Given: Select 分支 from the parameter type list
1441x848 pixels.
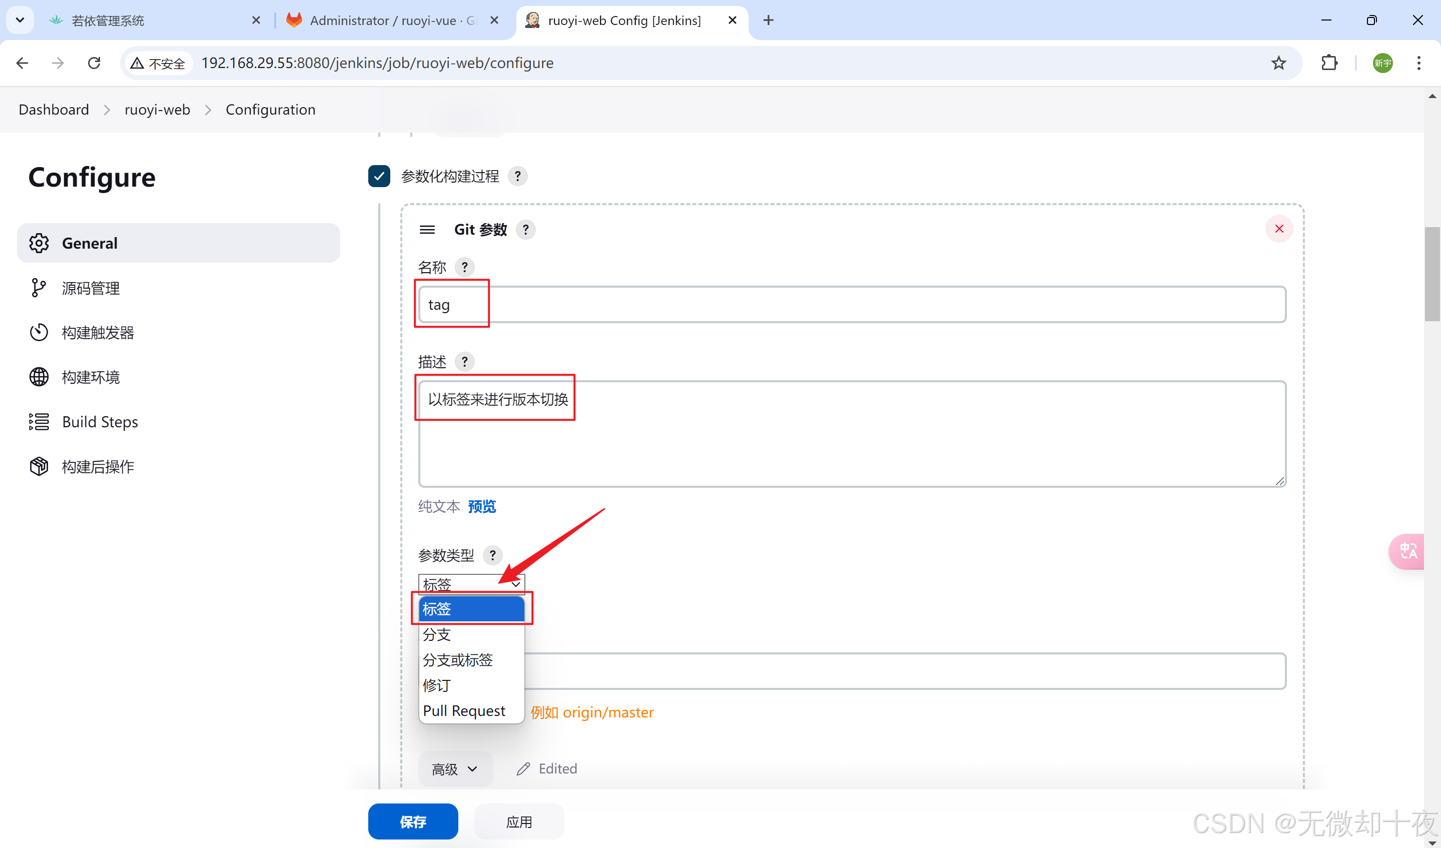Looking at the screenshot, I should 437,635.
